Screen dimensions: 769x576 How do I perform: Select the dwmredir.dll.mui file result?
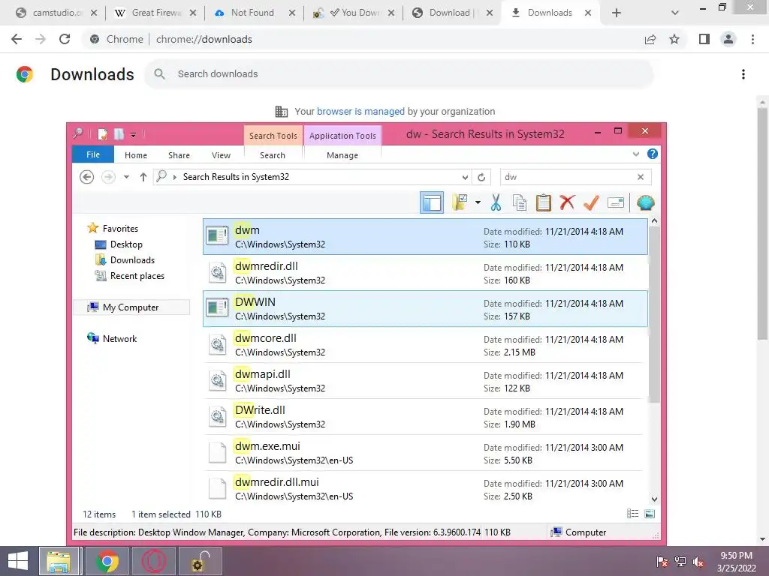(425, 487)
